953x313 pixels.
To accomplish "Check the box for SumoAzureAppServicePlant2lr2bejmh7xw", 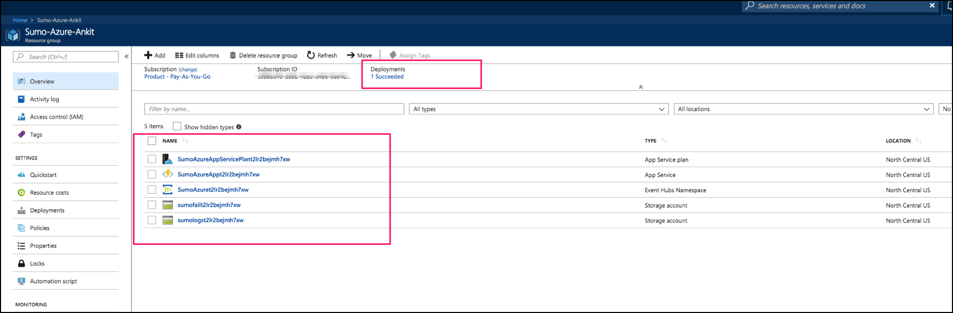I will [x=152, y=159].
